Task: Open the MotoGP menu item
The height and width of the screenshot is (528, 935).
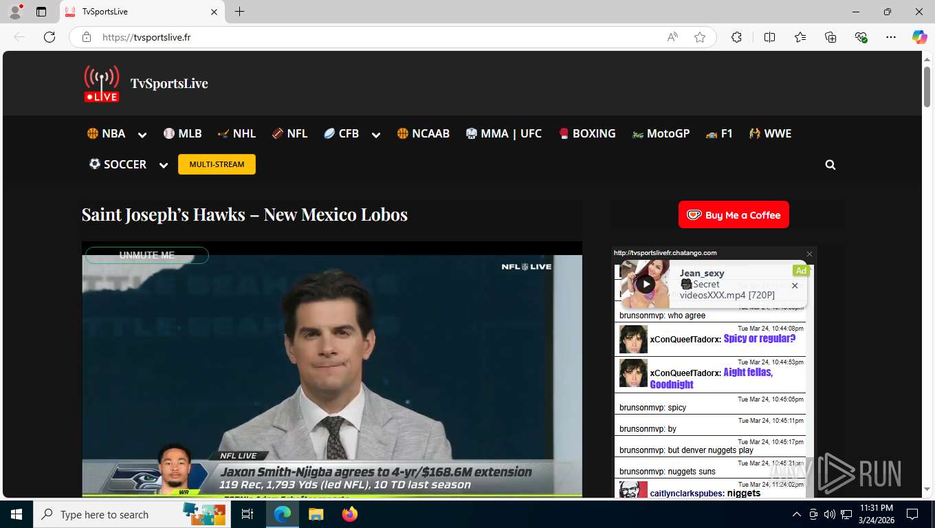Action: pyautogui.click(x=661, y=133)
